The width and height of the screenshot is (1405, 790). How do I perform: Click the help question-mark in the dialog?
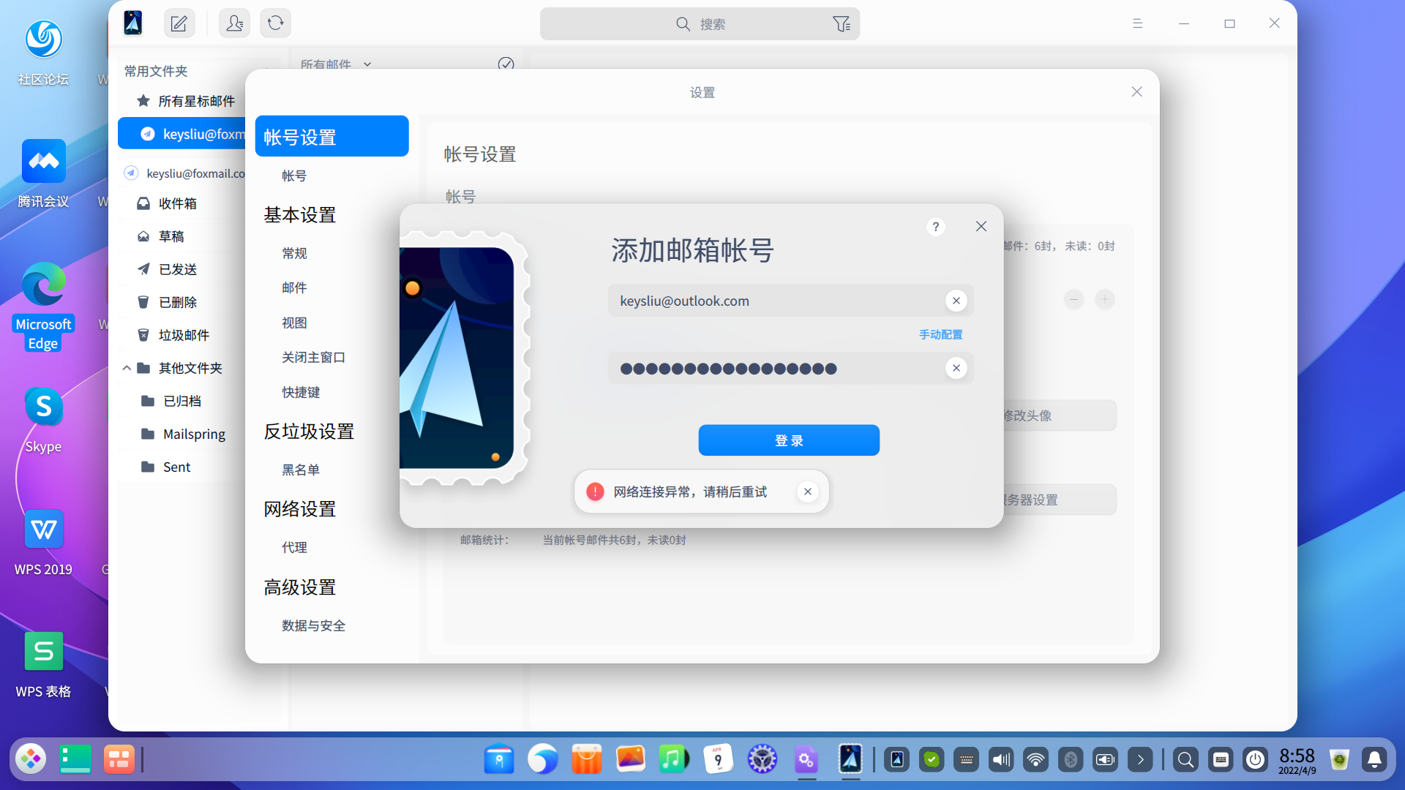point(935,227)
